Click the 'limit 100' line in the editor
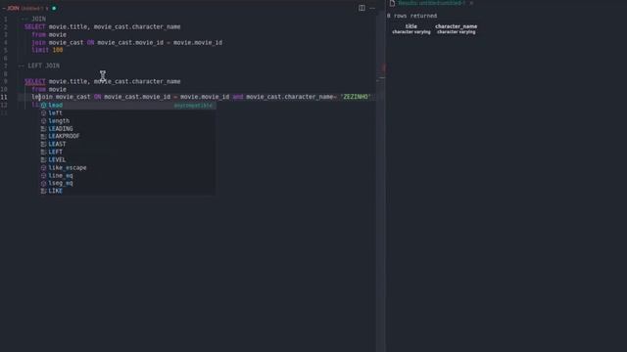Image resolution: width=627 pixels, height=352 pixels. [x=47, y=50]
